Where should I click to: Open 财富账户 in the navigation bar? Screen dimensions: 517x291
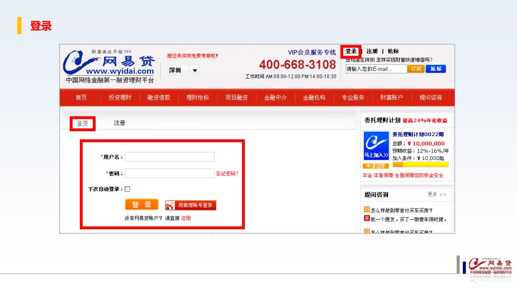391,98
